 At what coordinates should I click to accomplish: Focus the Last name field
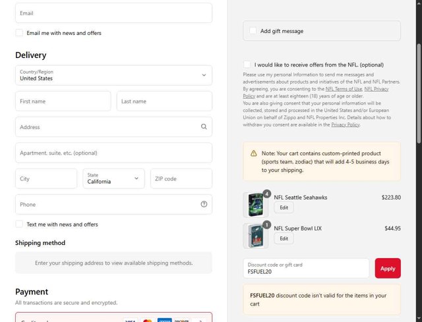164,101
